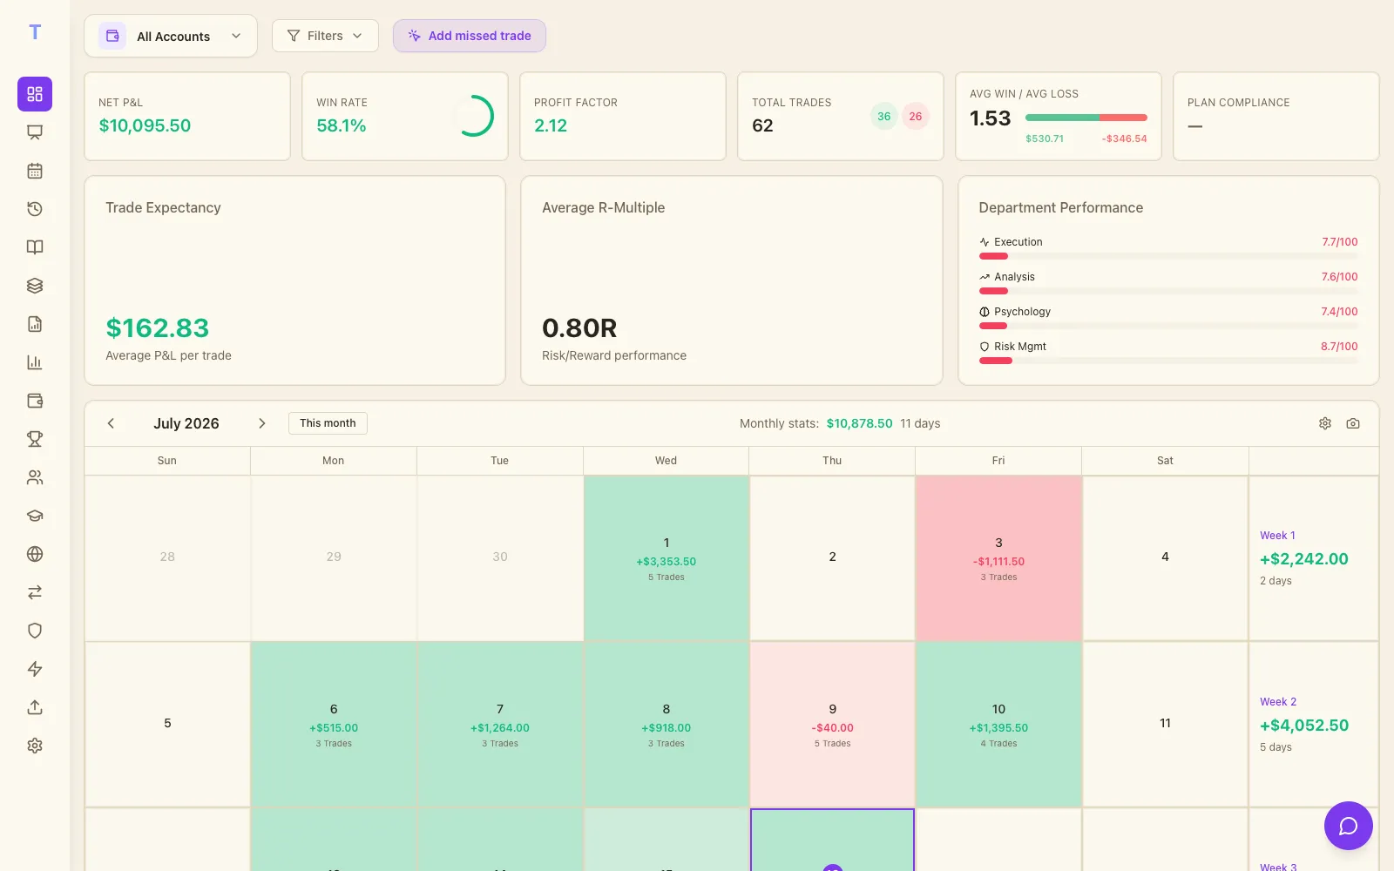Screen dimensions: 1394x871
Task: Open the open-book journal icon in sidebar
Action: pos(35,247)
